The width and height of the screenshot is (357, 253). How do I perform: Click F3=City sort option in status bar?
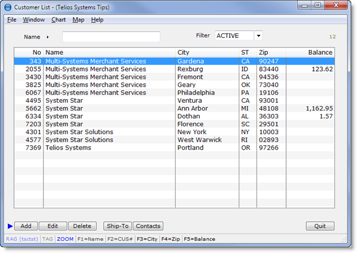tap(147, 239)
